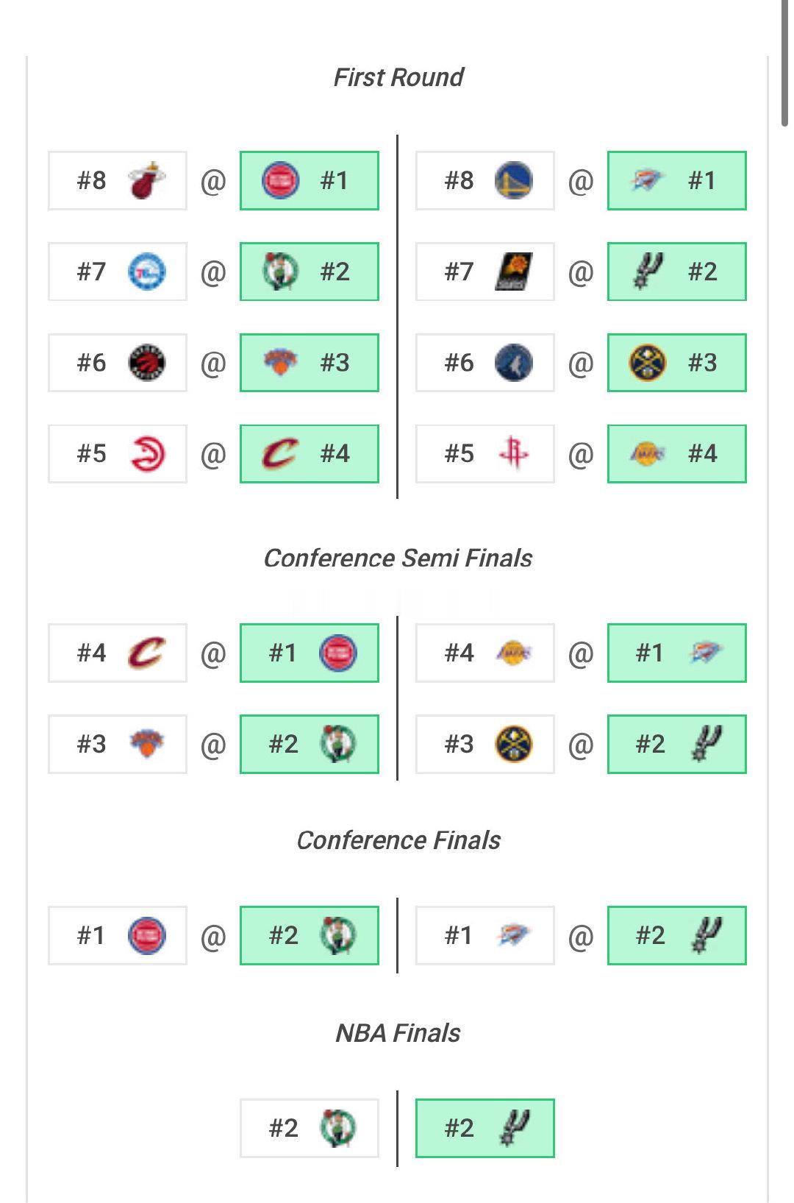Click the First Round heading
The width and height of the screenshot is (794, 1203).
399,76
